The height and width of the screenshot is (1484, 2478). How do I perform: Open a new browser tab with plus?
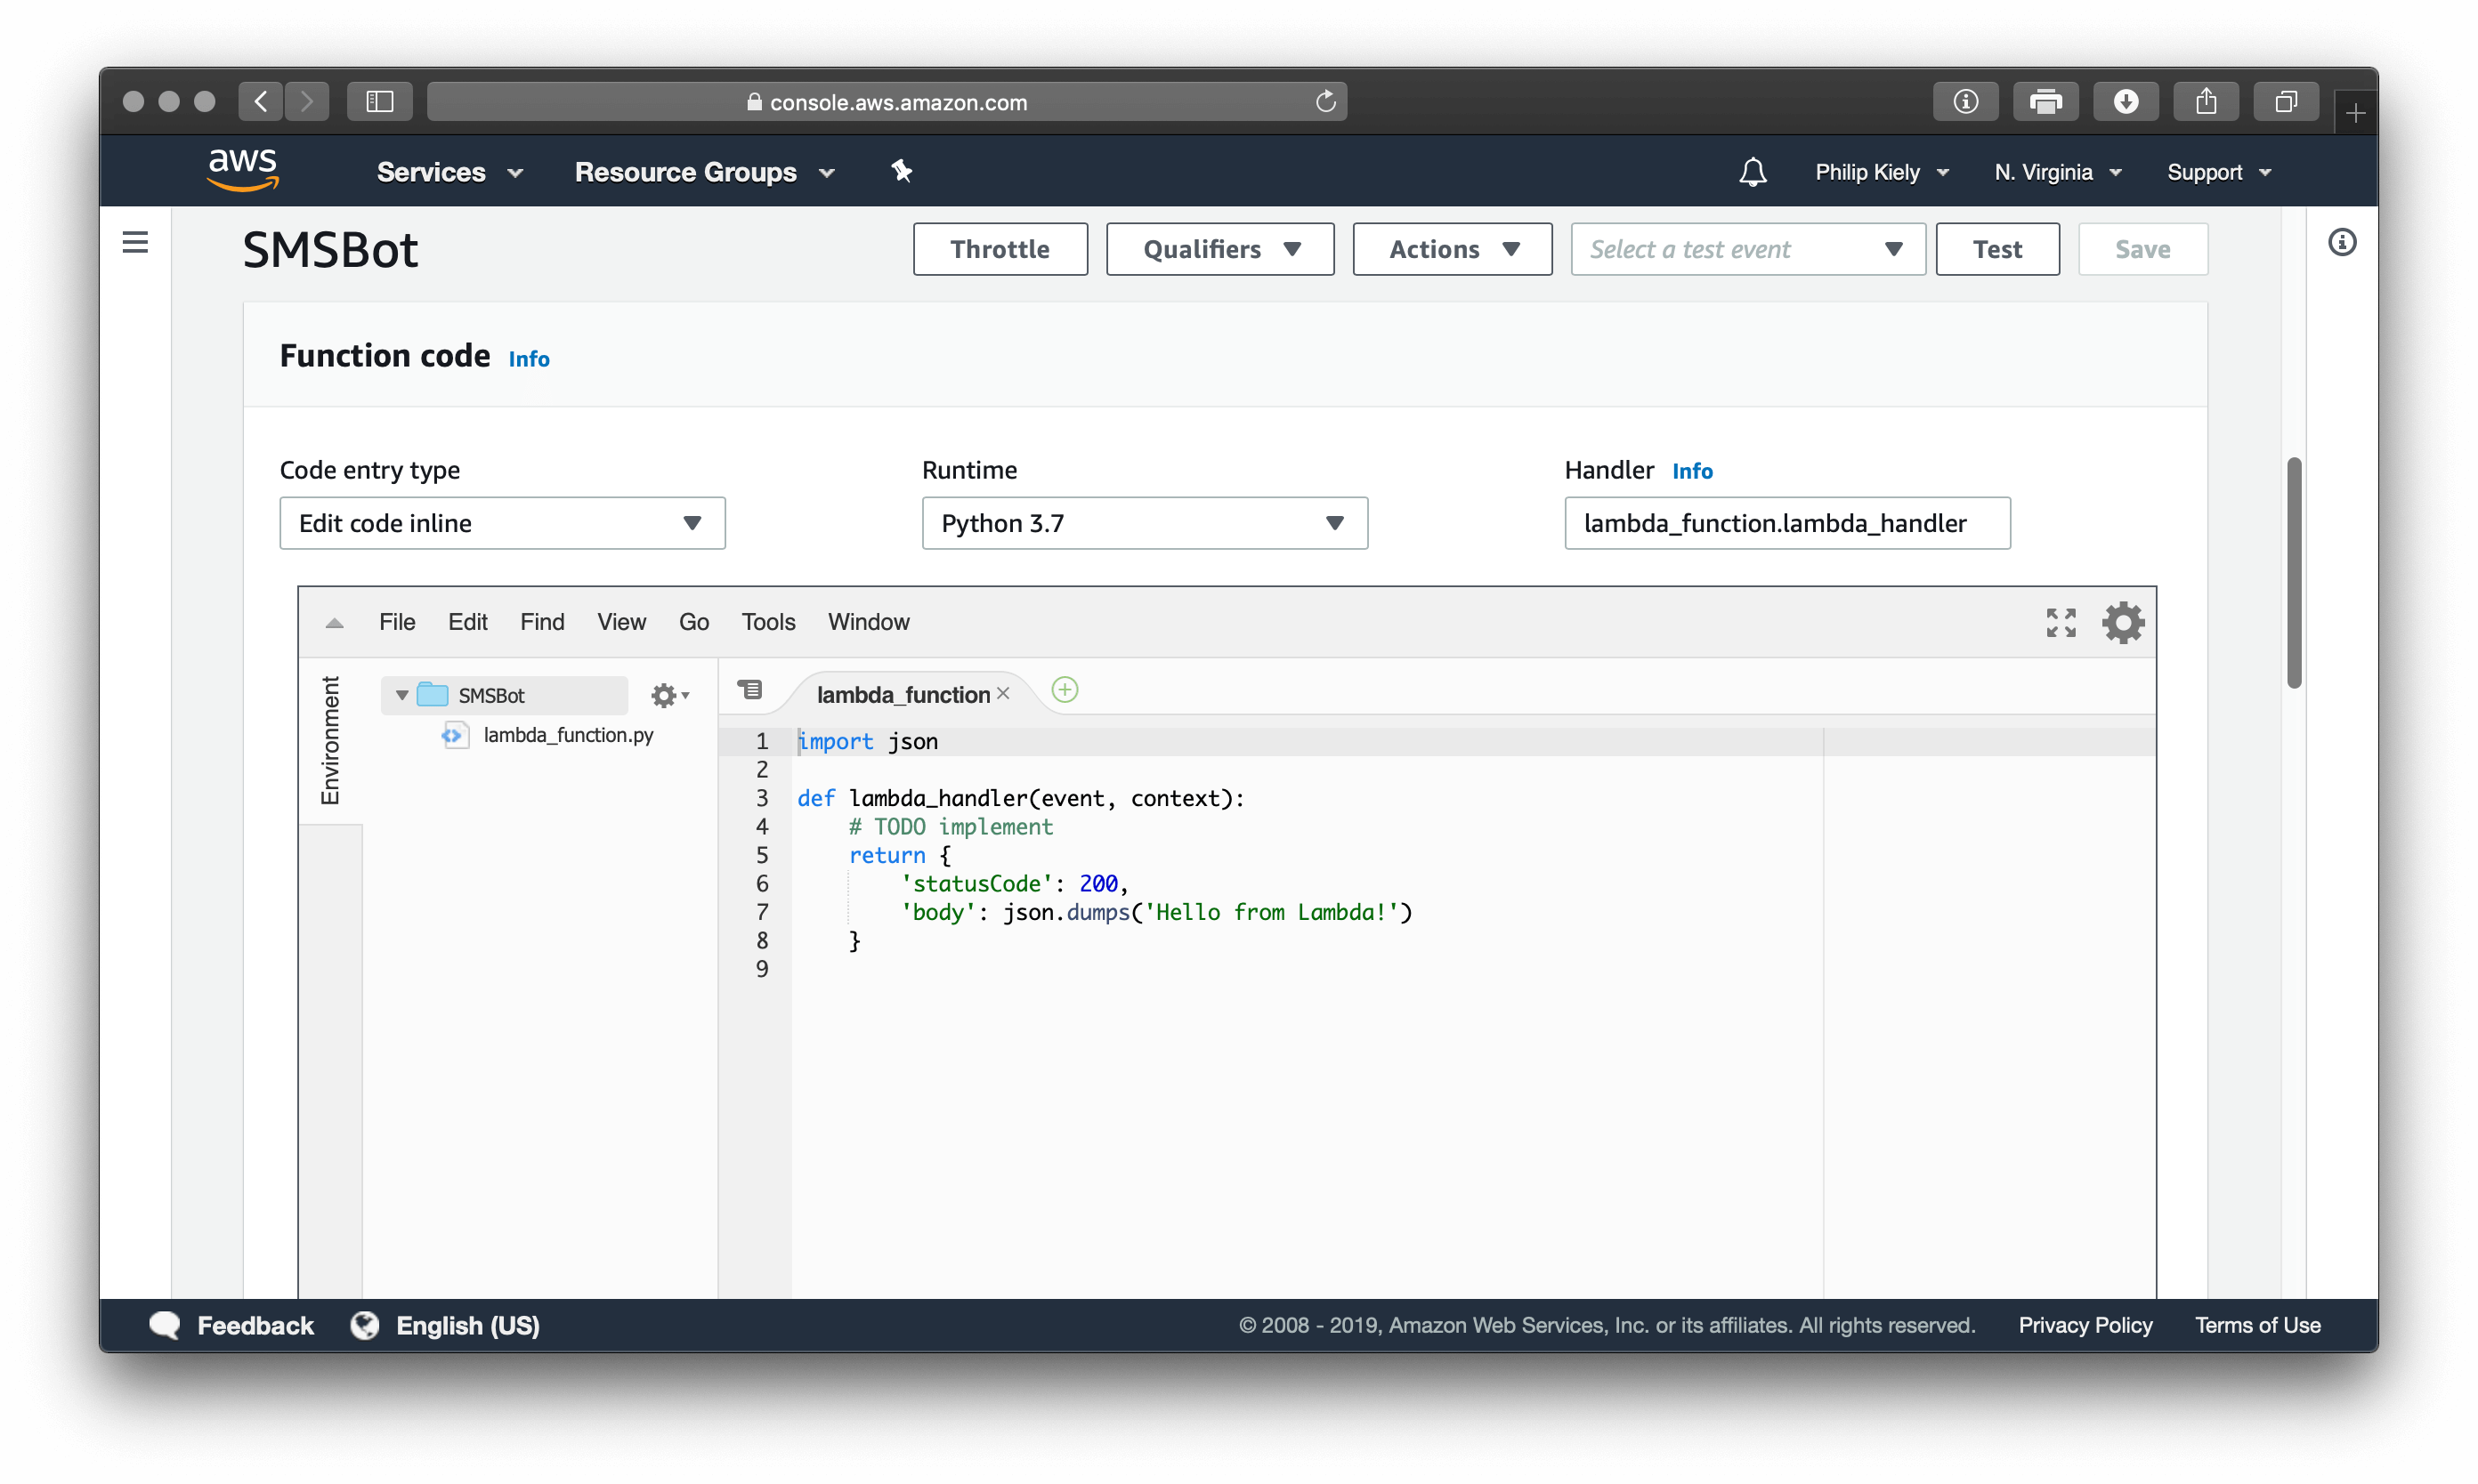tap(2355, 113)
